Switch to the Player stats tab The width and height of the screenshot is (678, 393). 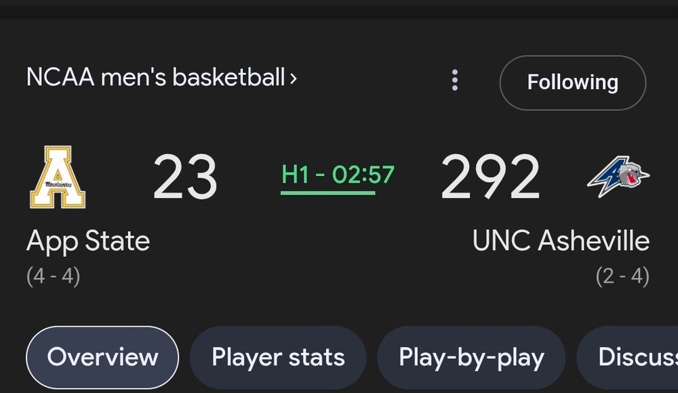point(277,356)
